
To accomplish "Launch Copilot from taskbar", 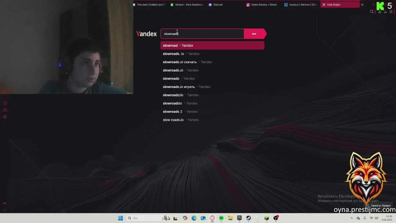I will [x=185, y=218].
